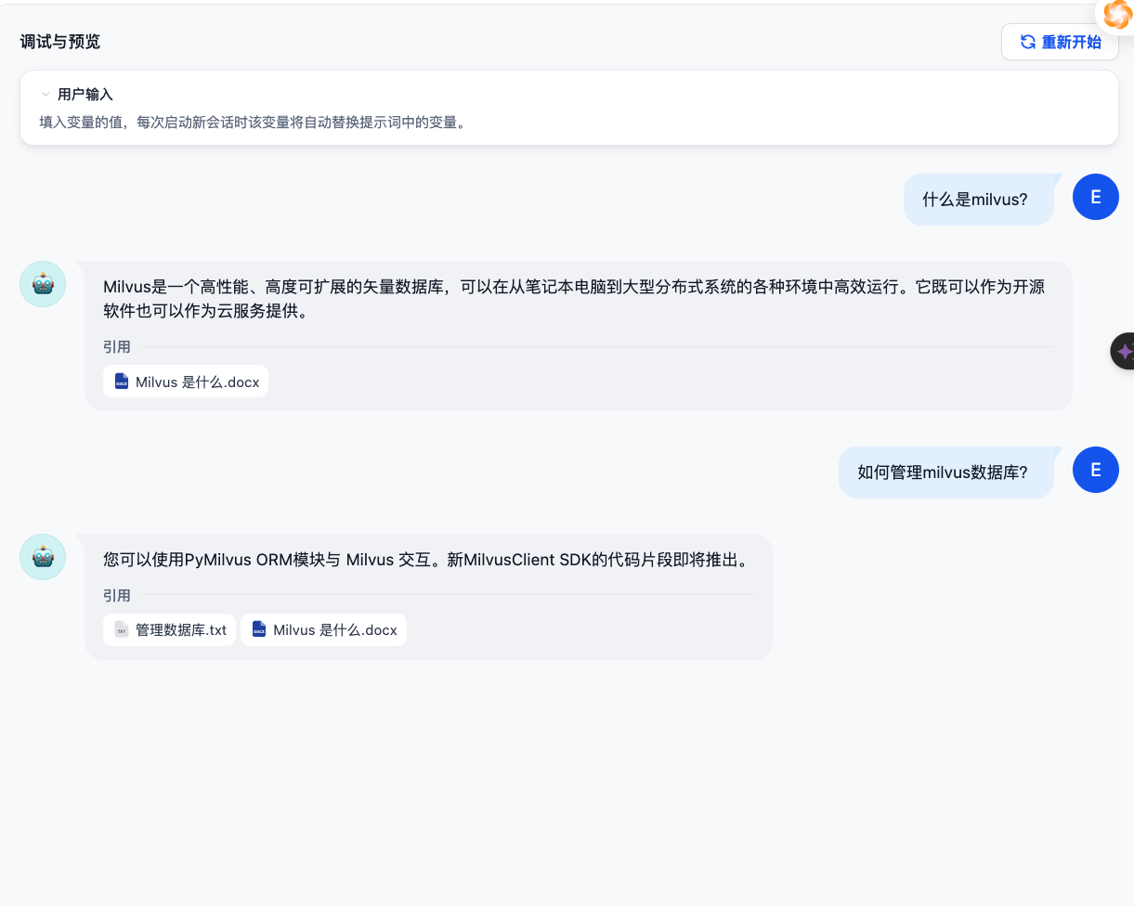
Task: Click the 什么是milvus? message bubble
Action: pos(979,200)
